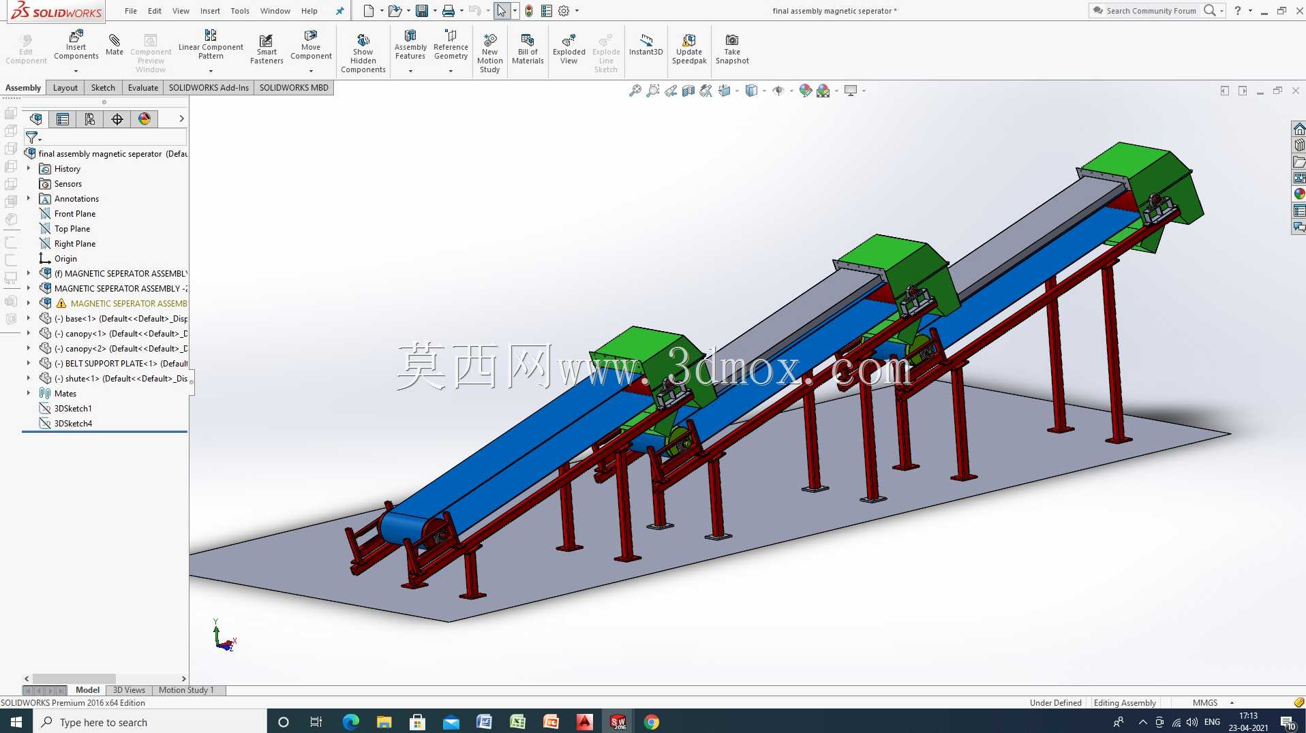Open the Appearances task pane tab

pos(1299,194)
